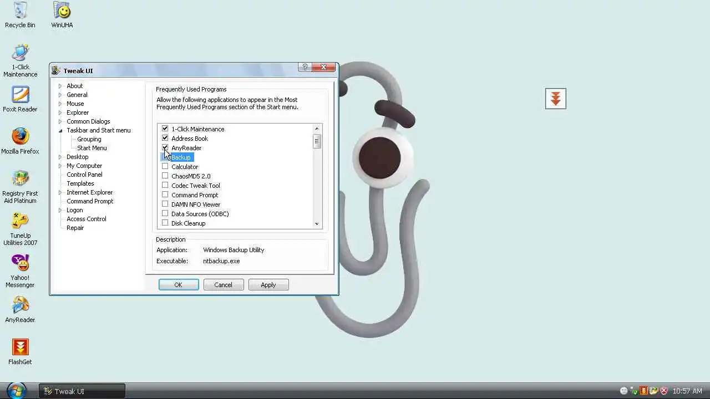This screenshot has width=710, height=399.
Task: Check the ChaosMD5 2.0 checkbox
Action: [165, 176]
